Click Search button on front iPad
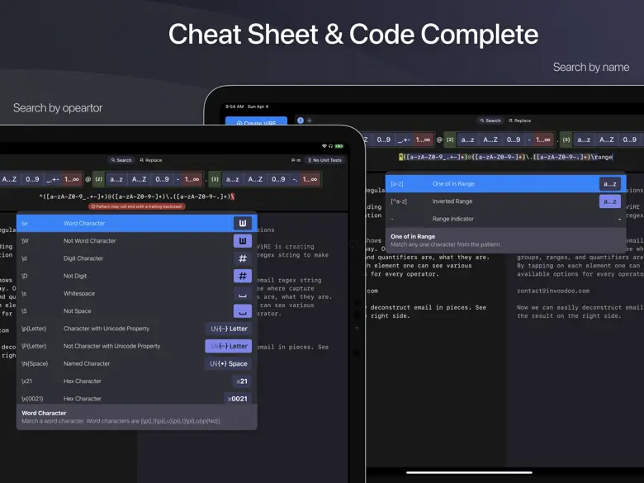Viewport: 644px width, 483px height. pos(121,160)
